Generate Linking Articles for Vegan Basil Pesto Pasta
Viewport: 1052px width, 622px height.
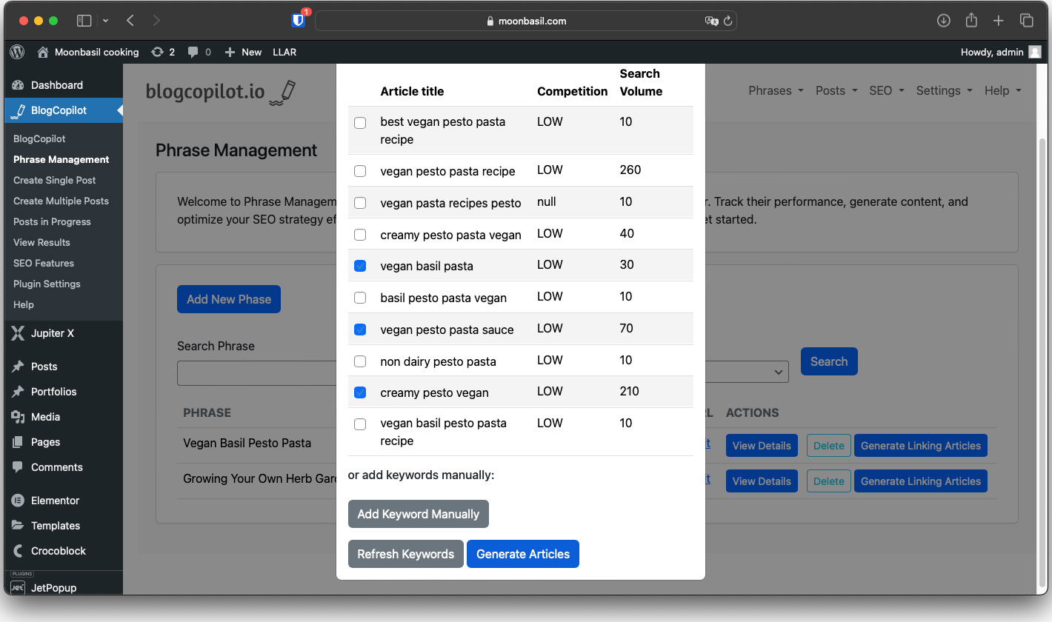921,446
